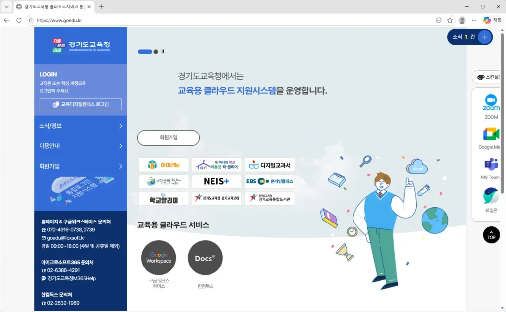
Task: Select the 경기도교육청 클라우드서비스 browser tab
Action: click(54, 7)
